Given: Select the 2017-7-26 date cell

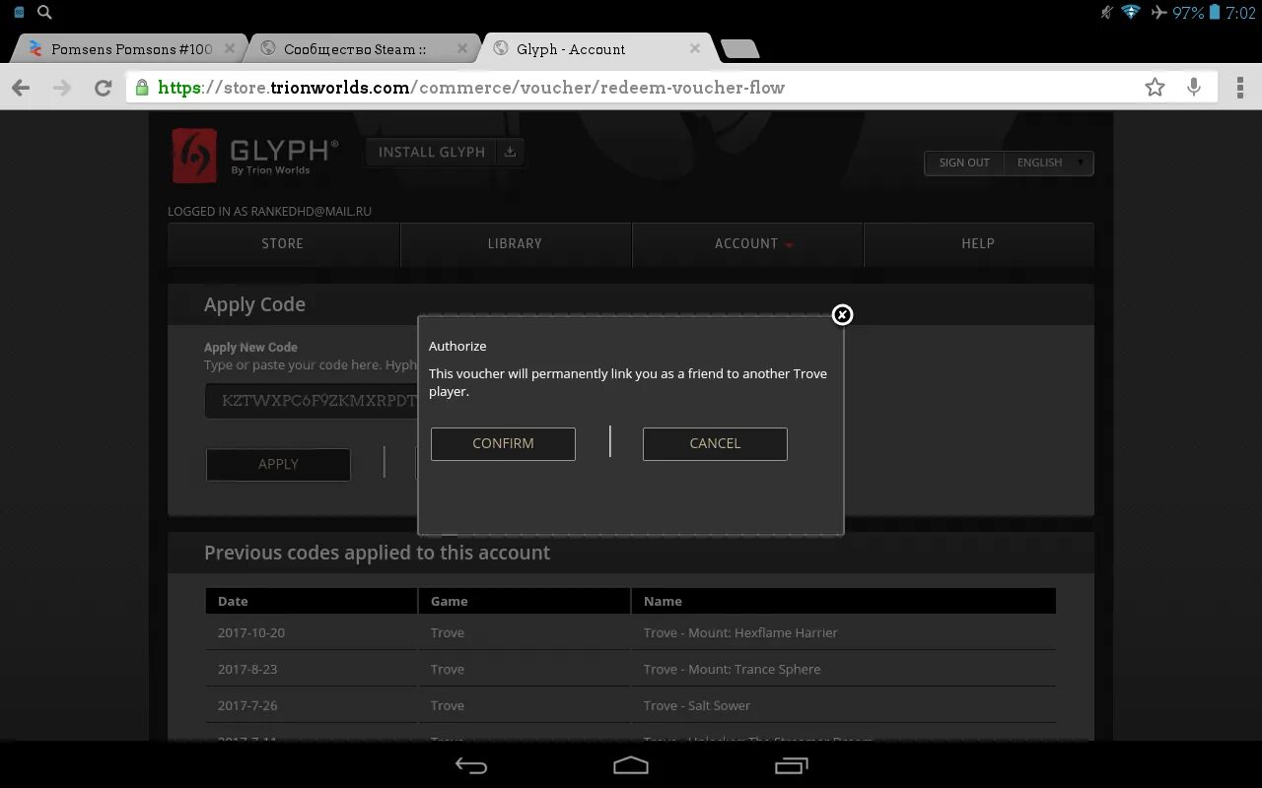Looking at the screenshot, I should click(247, 705).
